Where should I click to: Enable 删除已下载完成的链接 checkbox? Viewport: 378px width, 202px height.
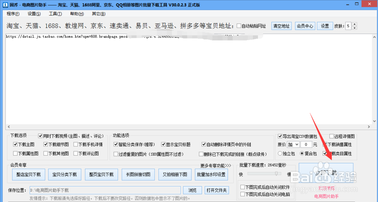(x=201, y=154)
